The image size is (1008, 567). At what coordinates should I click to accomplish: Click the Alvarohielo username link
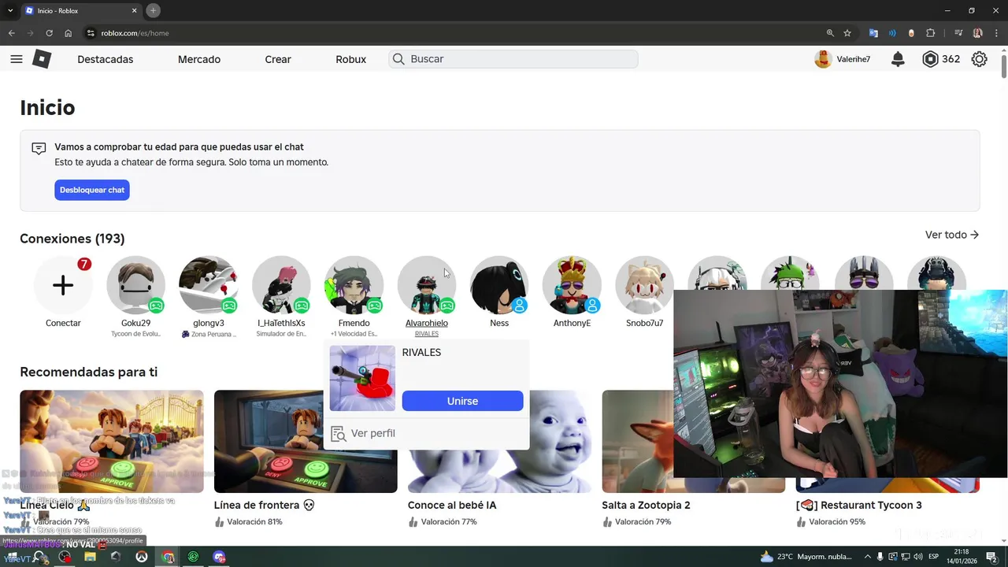(x=426, y=323)
